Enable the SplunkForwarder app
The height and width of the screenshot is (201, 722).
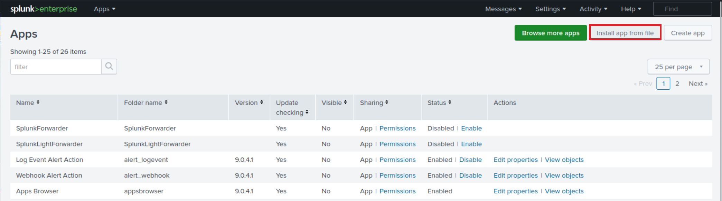coord(471,128)
